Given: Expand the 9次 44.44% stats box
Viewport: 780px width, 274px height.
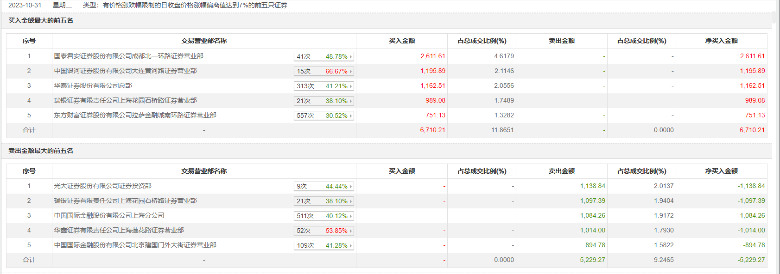Looking at the screenshot, I should tap(324, 186).
